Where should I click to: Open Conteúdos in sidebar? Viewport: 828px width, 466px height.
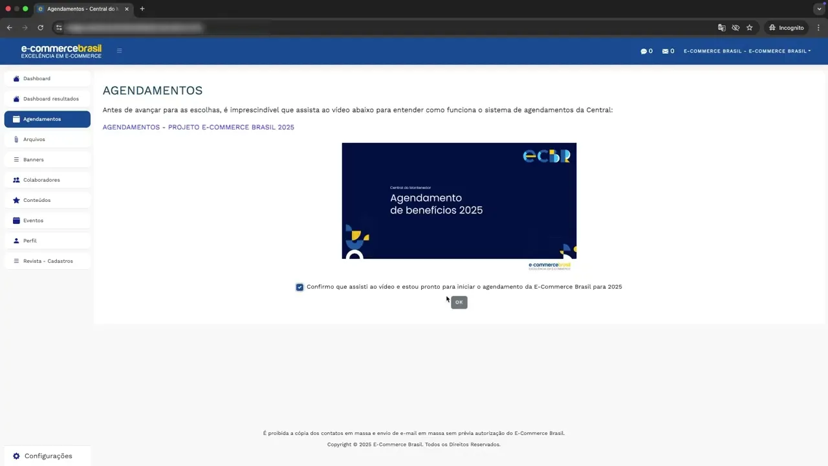click(x=47, y=200)
